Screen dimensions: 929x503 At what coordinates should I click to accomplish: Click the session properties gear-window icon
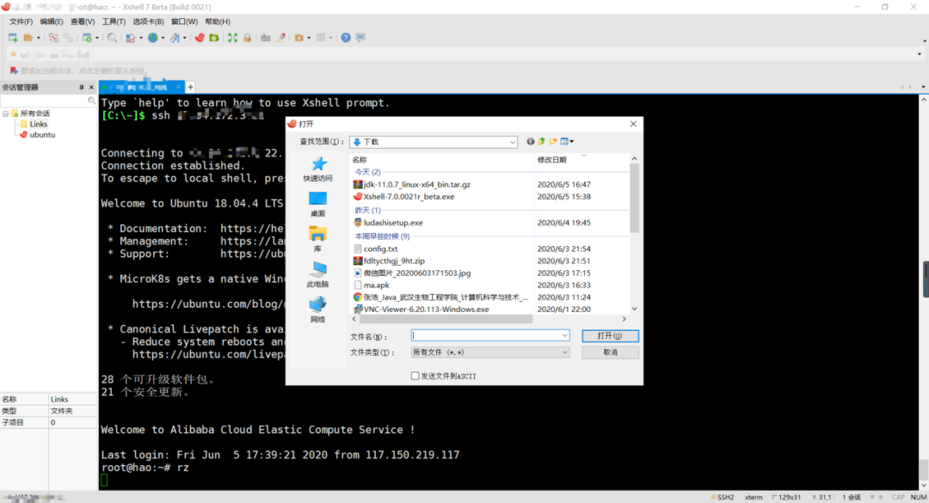click(x=87, y=38)
